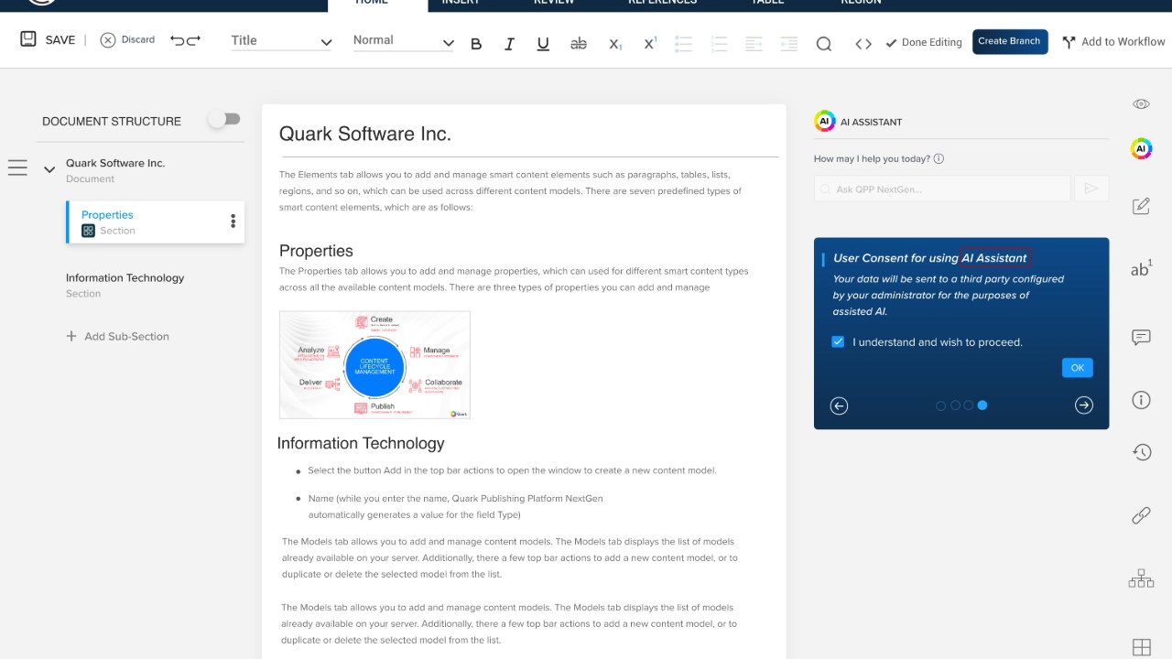Discard the current changes

[127, 40]
